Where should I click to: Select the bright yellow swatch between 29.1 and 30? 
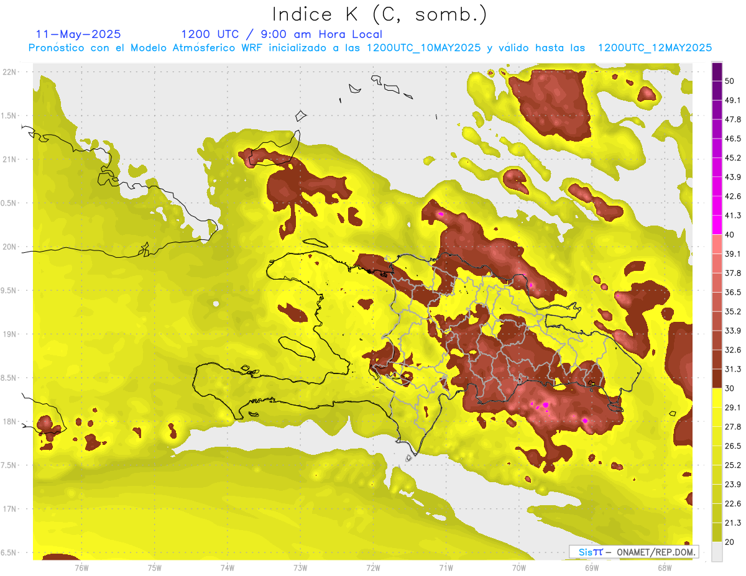[x=717, y=397]
